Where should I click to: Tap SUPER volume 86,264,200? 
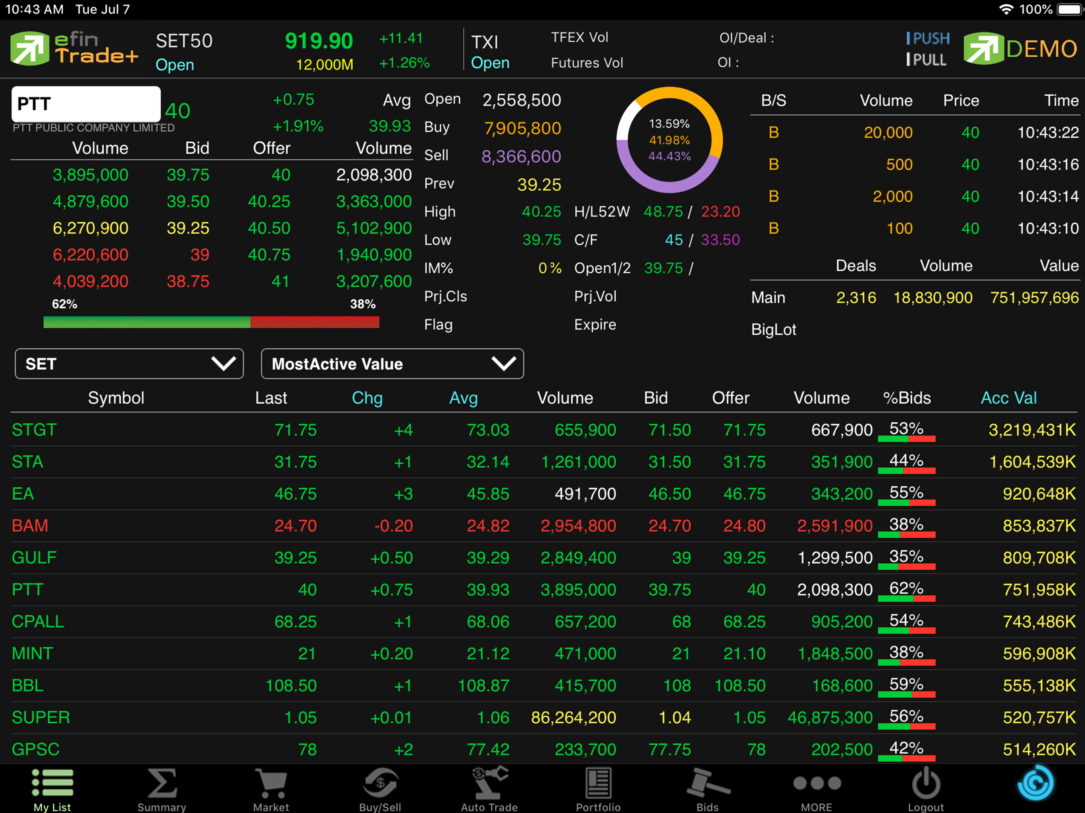click(x=573, y=717)
